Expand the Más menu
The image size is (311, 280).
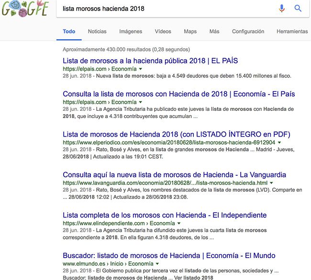(x=214, y=32)
